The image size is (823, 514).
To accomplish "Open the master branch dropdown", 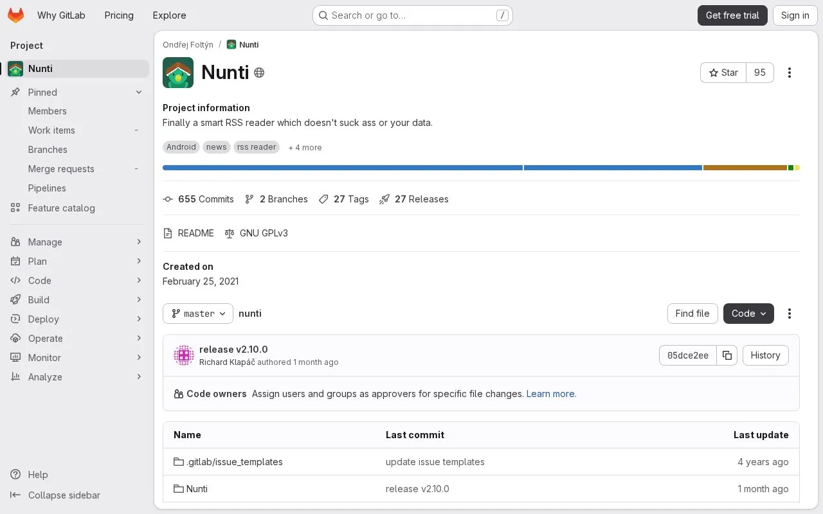I will [x=198, y=314].
